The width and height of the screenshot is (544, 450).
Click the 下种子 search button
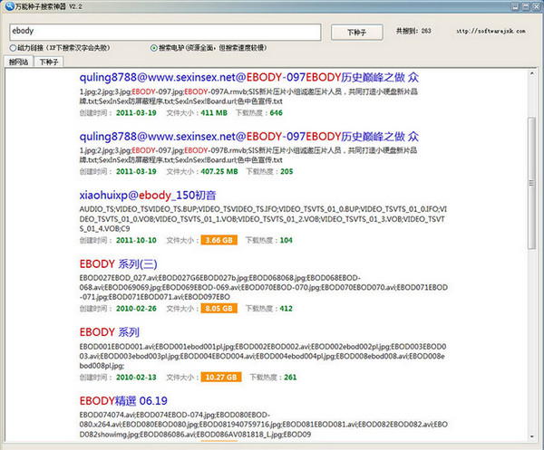357,32
